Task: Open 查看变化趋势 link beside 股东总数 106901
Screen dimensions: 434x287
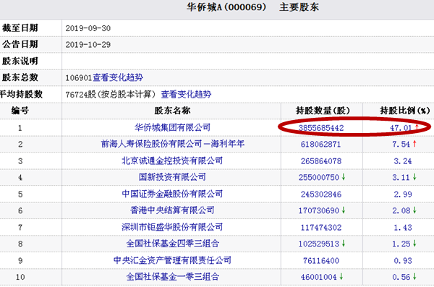Action: pyautogui.click(x=118, y=77)
